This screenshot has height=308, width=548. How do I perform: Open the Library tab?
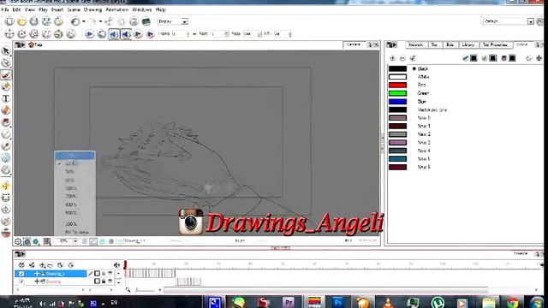pyautogui.click(x=468, y=44)
